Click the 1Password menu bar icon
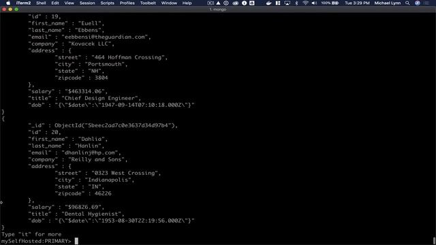The image size is (436, 245). click(226, 3)
